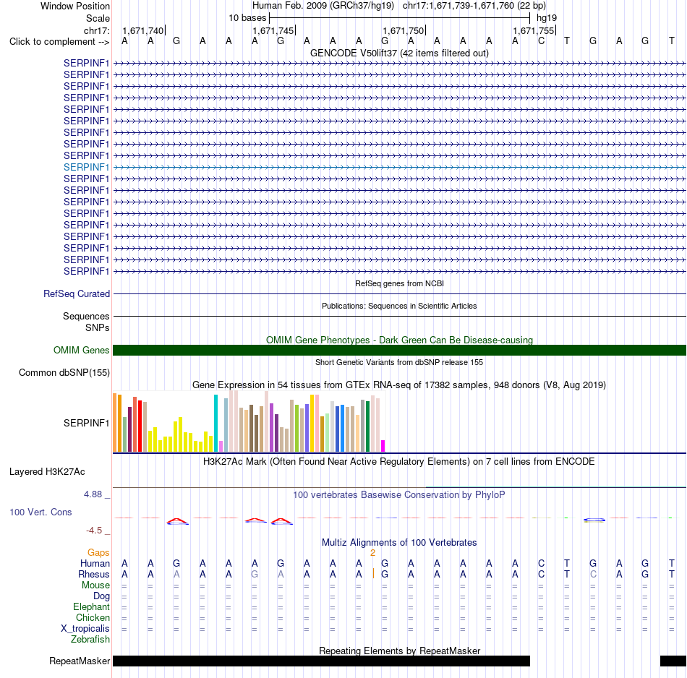687x678 pixels.
Task: Click the orange gap count '2'
Action: [372, 553]
